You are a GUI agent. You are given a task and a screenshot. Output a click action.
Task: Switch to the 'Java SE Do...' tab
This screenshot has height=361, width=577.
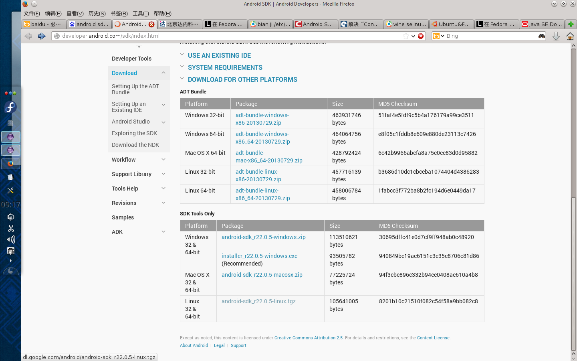[541, 24]
